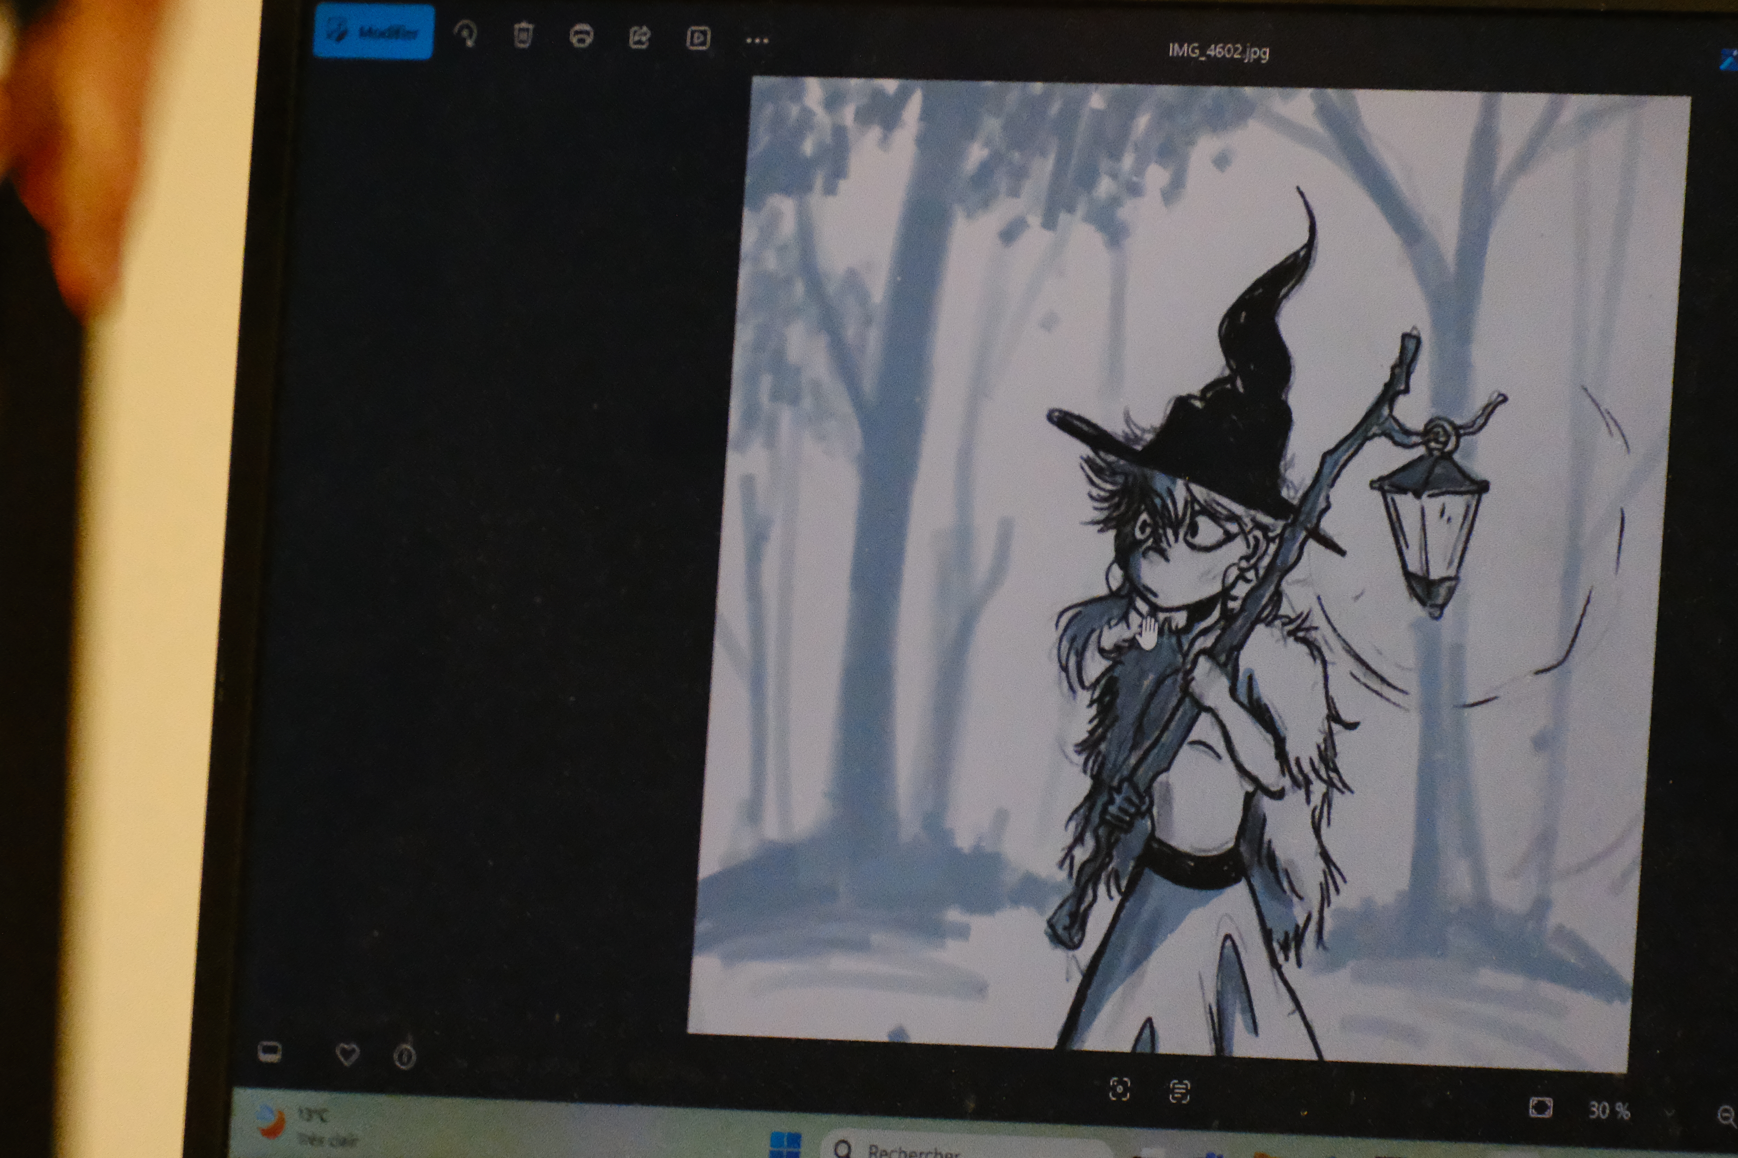Share the photo via the share icon

coord(639,37)
